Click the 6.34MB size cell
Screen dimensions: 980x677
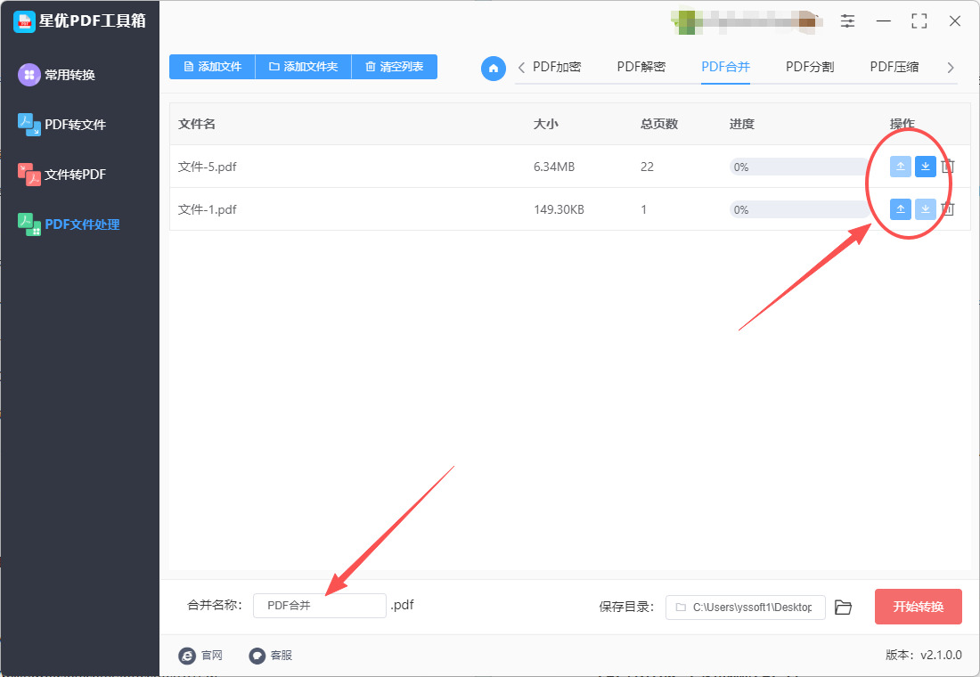pyautogui.click(x=554, y=167)
